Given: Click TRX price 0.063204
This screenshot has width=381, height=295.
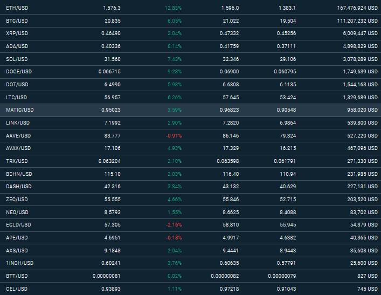Looking at the screenshot, I should (109, 161).
